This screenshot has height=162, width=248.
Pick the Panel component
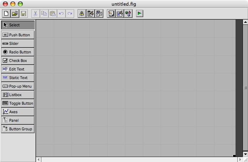point(18,120)
